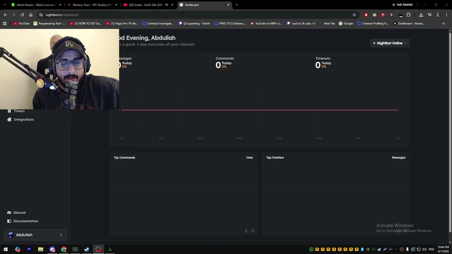452x254 pixels.
Task: Switch to the Mystery Town MT Studios tab
Action: click(x=92, y=5)
